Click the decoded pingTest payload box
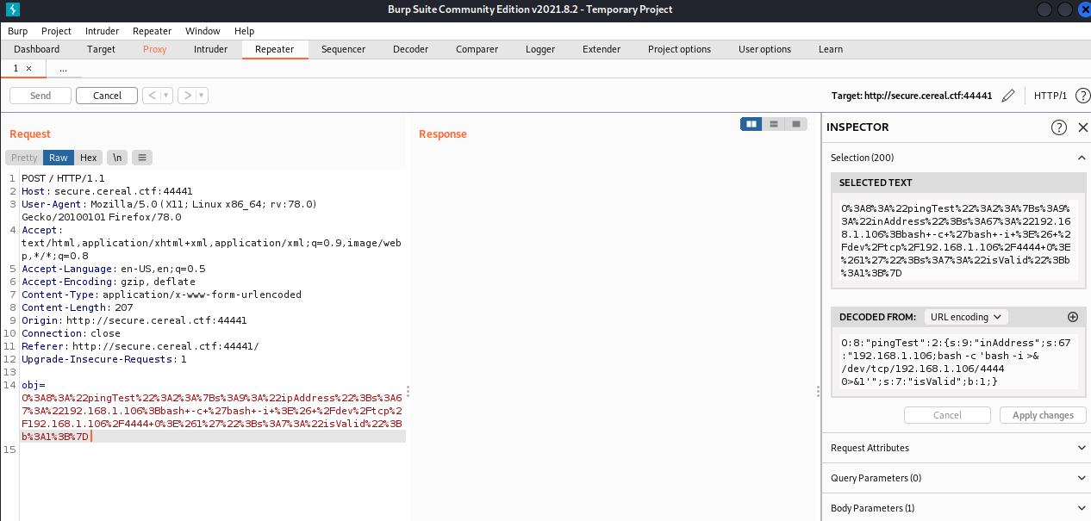This screenshot has width=1091, height=521. click(x=957, y=362)
